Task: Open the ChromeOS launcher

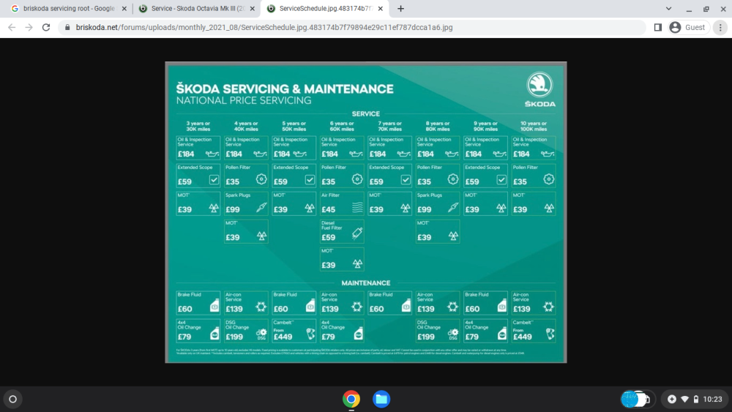Action: (13, 399)
